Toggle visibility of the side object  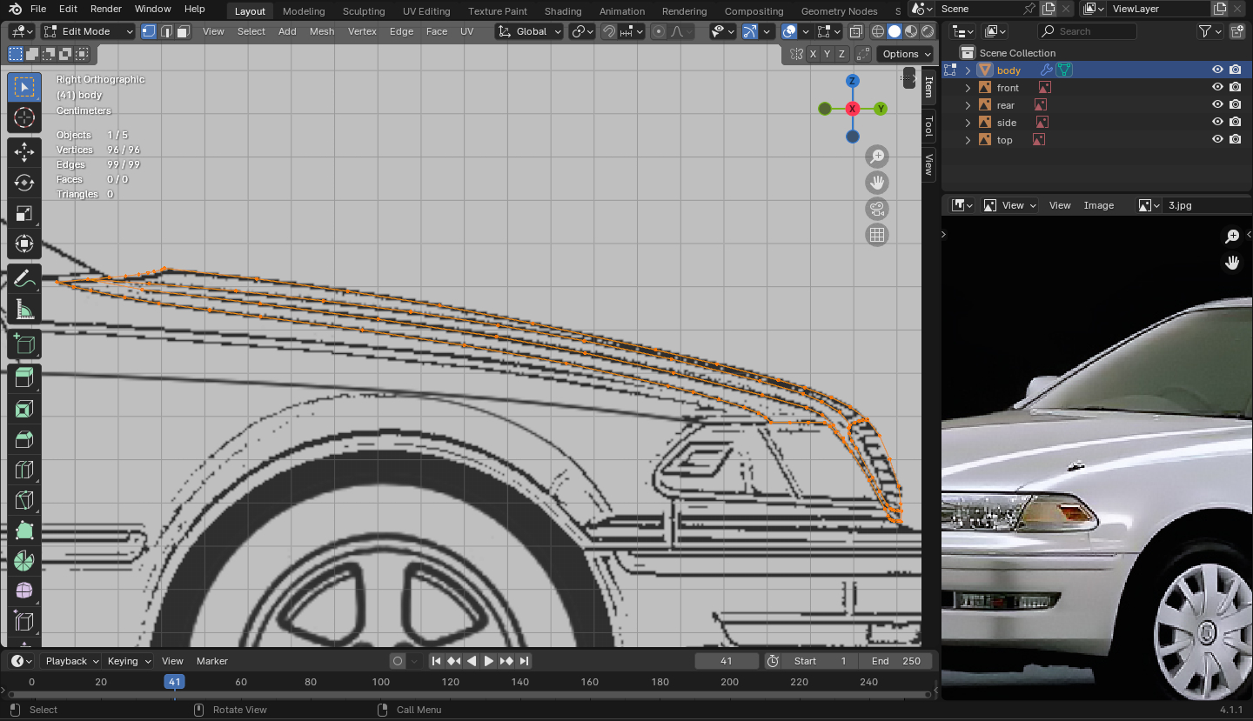pos(1217,123)
